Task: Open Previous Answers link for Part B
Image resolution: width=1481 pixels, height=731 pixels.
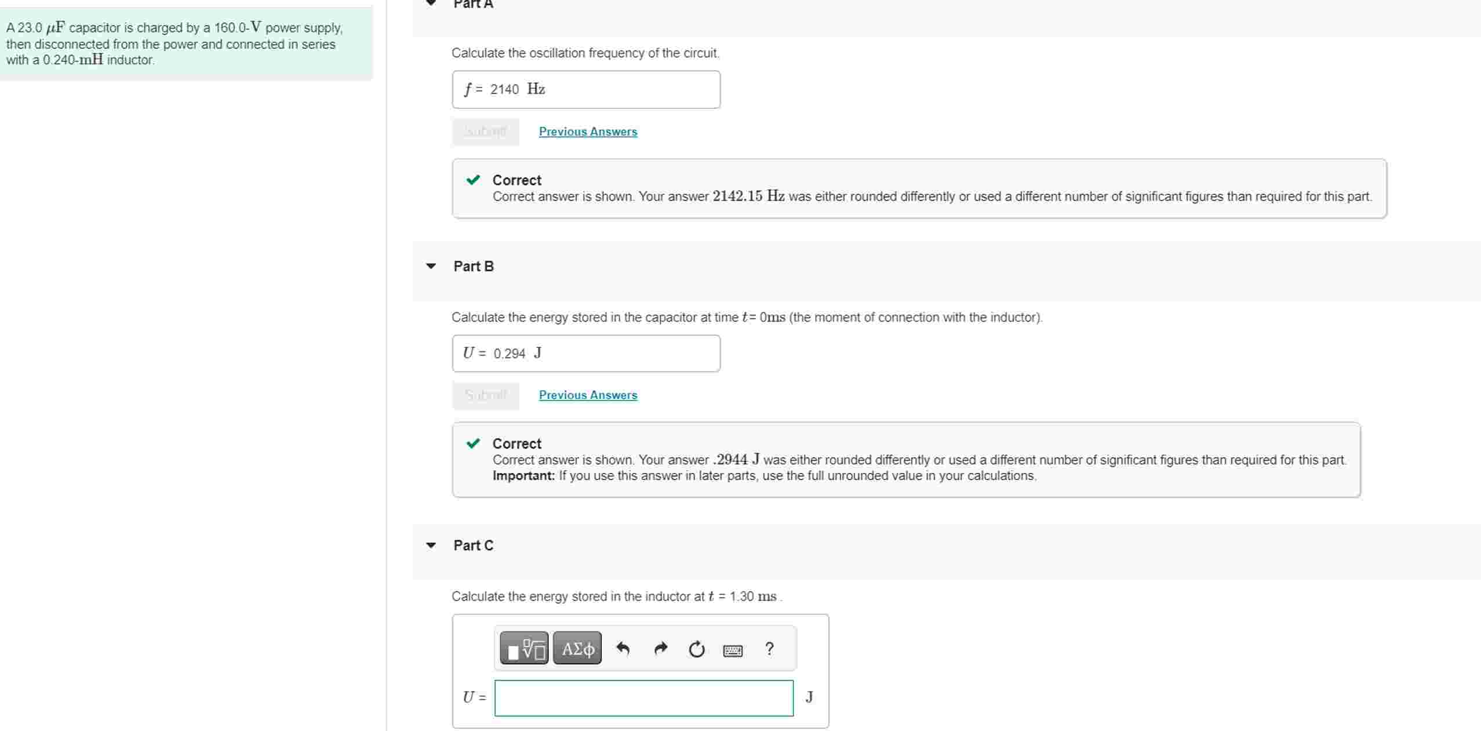Action: pyautogui.click(x=588, y=395)
